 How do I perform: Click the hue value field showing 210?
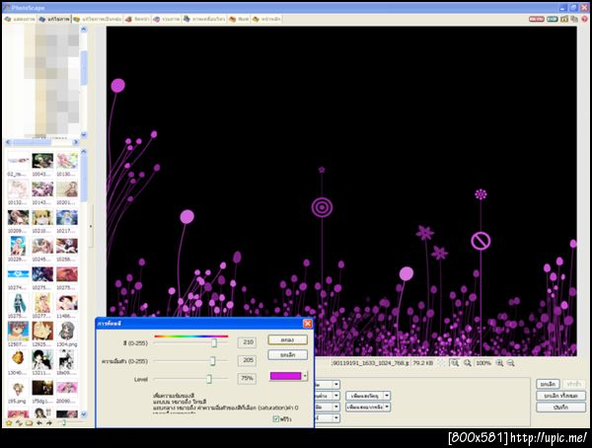(x=248, y=342)
